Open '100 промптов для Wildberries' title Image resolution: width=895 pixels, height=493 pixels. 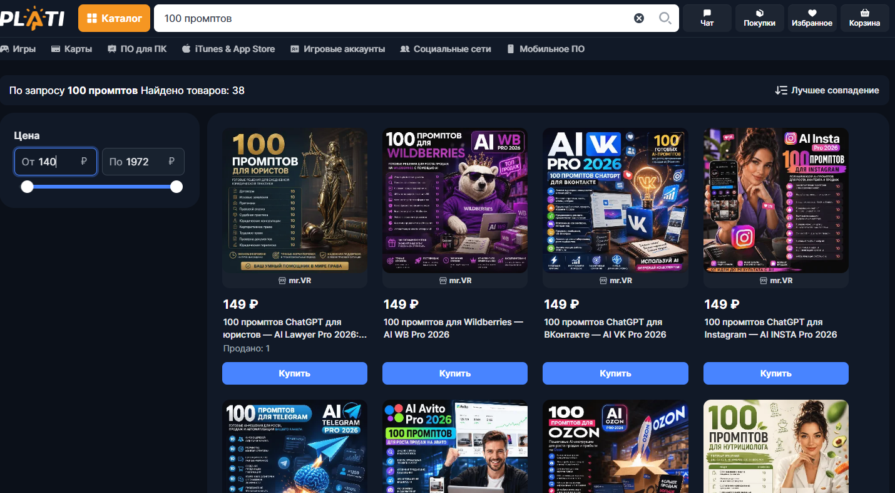454,328
